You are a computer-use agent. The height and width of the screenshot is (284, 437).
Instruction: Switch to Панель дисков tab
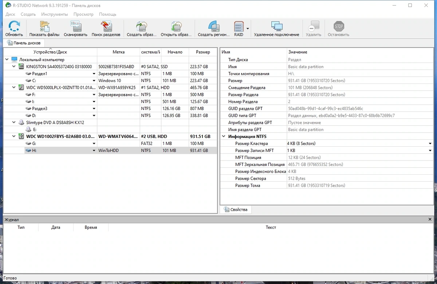24,43
